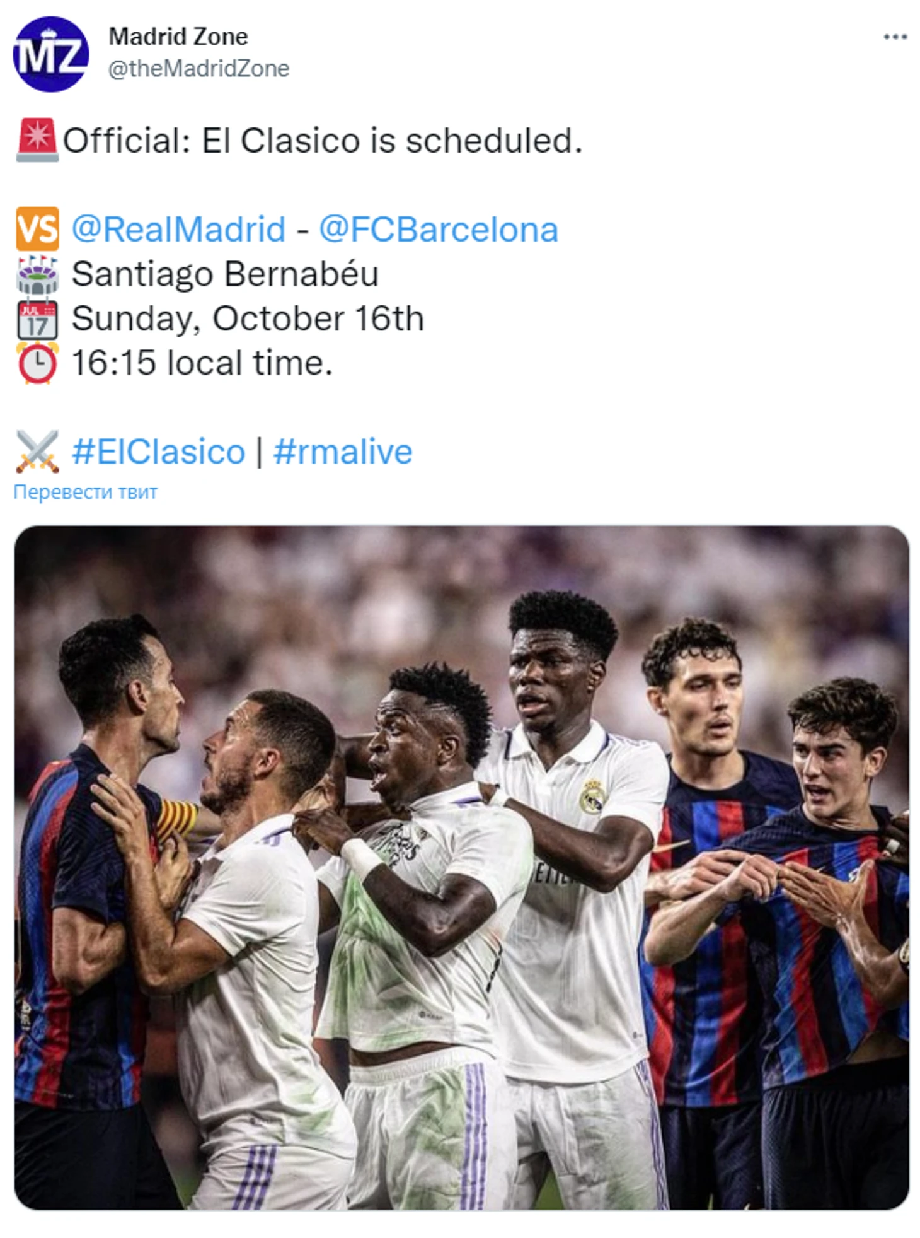The image size is (920, 1238).
Task: Open the @FCBarcelona mention
Action: (x=439, y=229)
